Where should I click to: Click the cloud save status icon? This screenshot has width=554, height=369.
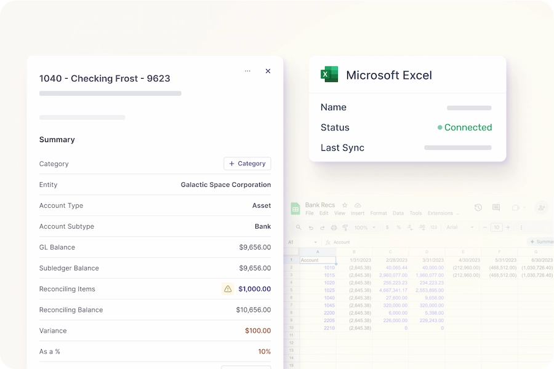[358, 205]
